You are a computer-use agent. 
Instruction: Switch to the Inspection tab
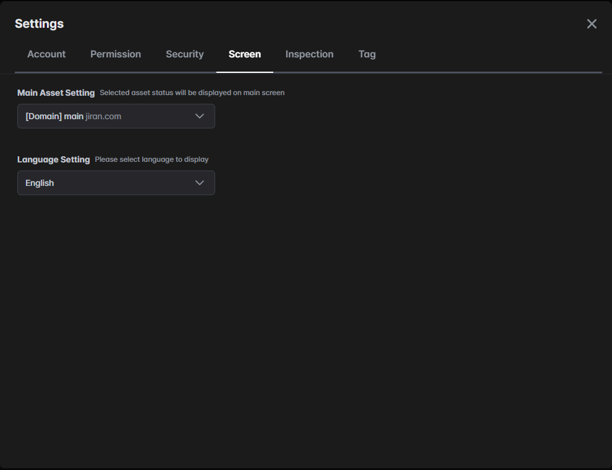tap(309, 54)
